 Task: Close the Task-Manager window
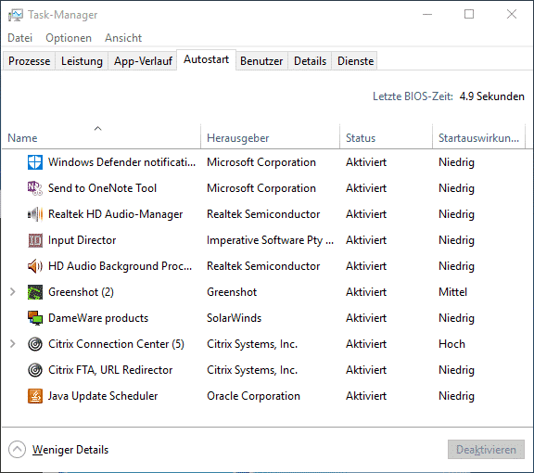pos(512,14)
